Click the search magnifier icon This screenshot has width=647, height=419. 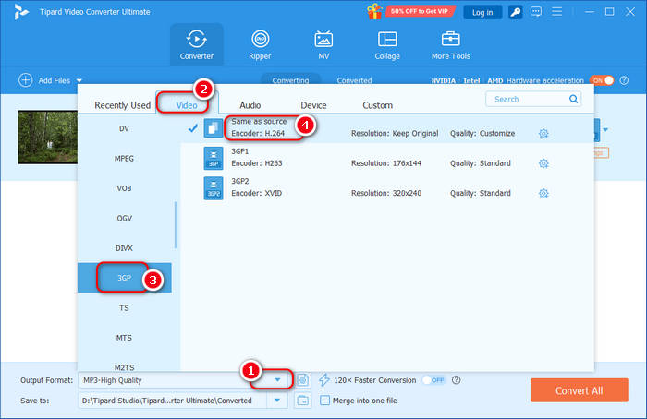pyautogui.click(x=573, y=99)
